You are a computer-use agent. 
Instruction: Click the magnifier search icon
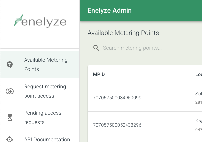(96, 48)
